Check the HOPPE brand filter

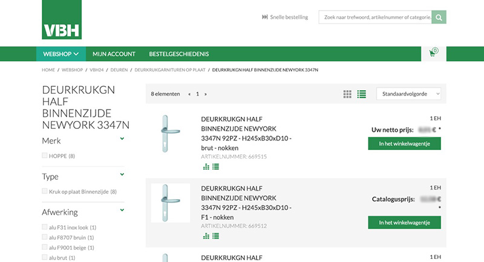point(45,156)
